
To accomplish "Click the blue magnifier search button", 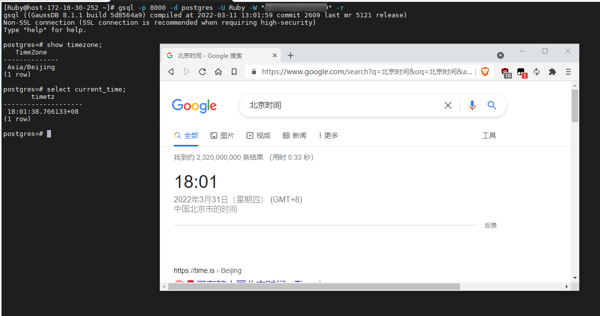I will (492, 105).
